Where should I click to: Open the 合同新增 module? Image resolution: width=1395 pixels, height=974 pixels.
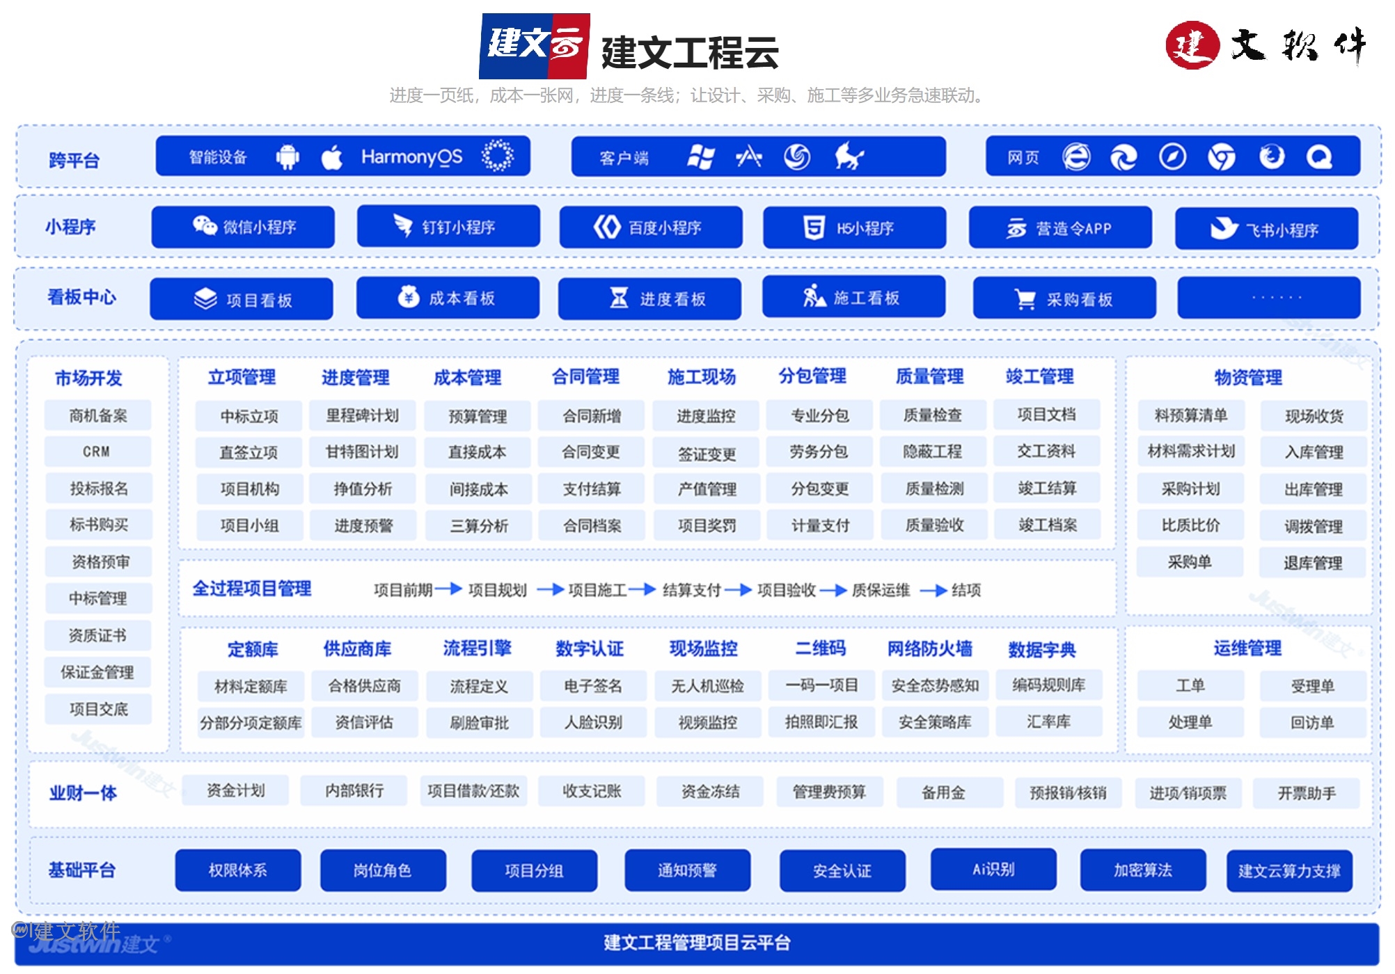pos(591,416)
